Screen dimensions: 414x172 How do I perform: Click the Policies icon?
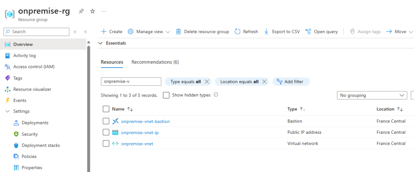click(x=16, y=156)
